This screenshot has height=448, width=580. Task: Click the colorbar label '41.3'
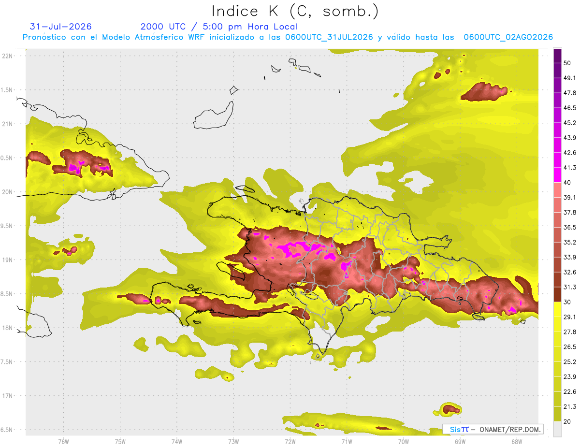[x=569, y=168]
